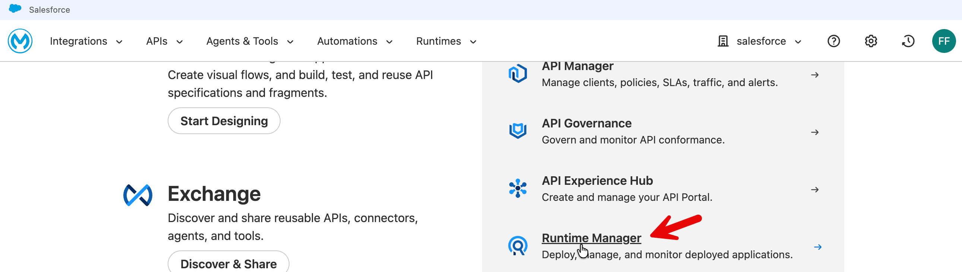Open the settings gear icon
The width and height of the screenshot is (962, 272).
(x=871, y=41)
